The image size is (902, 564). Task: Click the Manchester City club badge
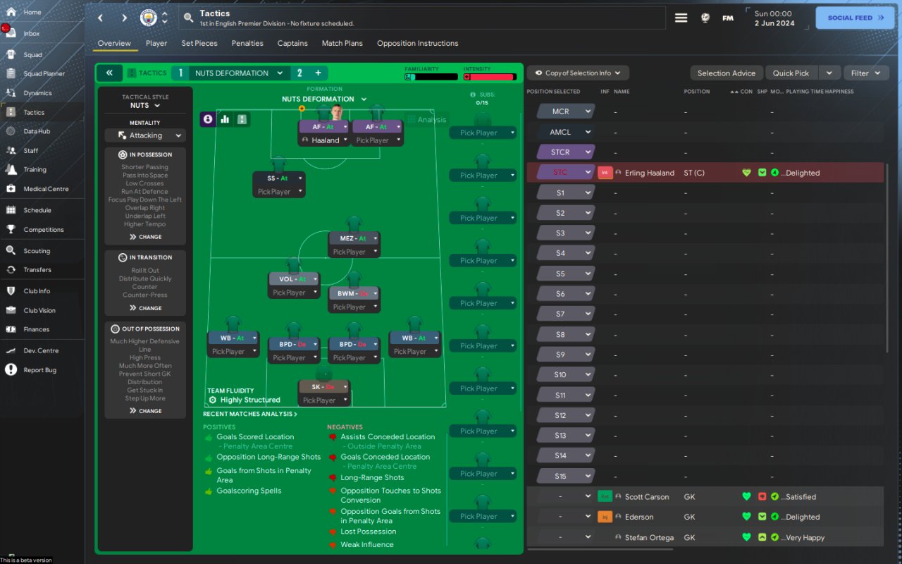(x=148, y=18)
